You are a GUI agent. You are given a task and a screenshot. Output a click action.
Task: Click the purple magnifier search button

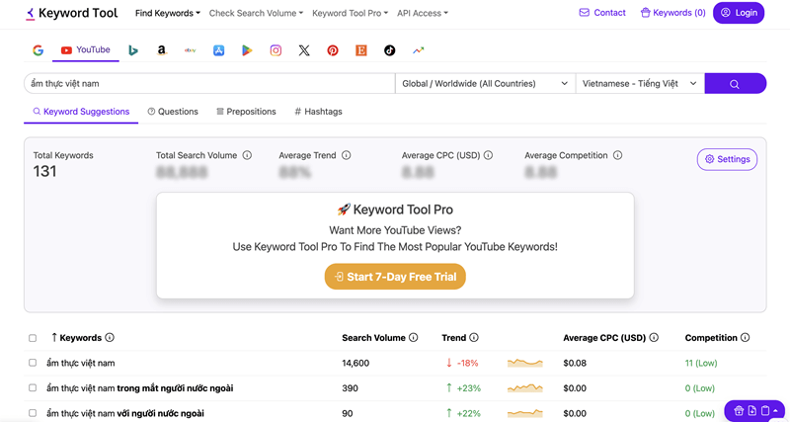pos(735,84)
